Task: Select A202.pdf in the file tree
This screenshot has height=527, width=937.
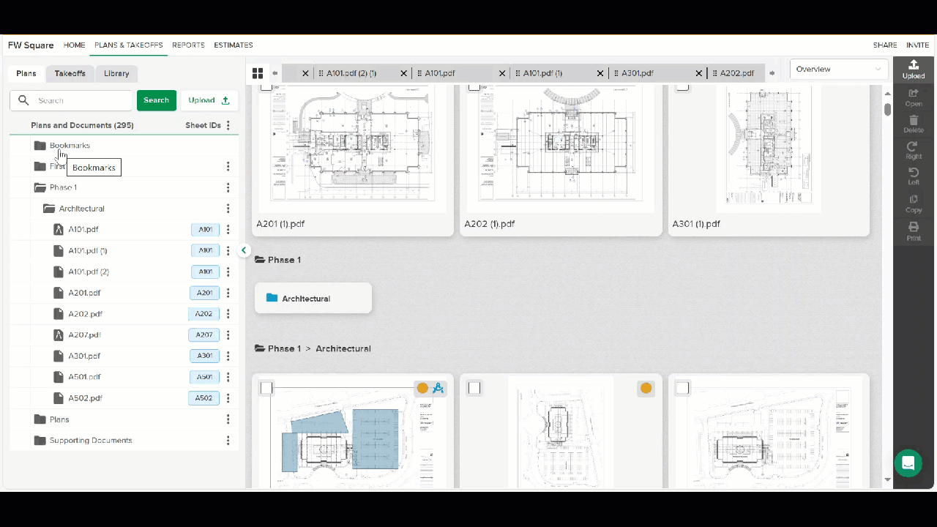Action: click(86, 314)
